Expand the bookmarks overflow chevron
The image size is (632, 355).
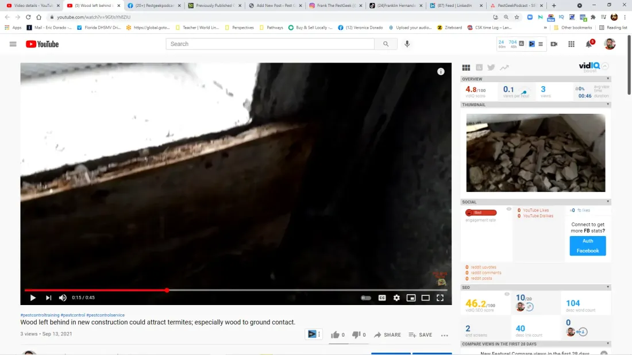[545, 28]
